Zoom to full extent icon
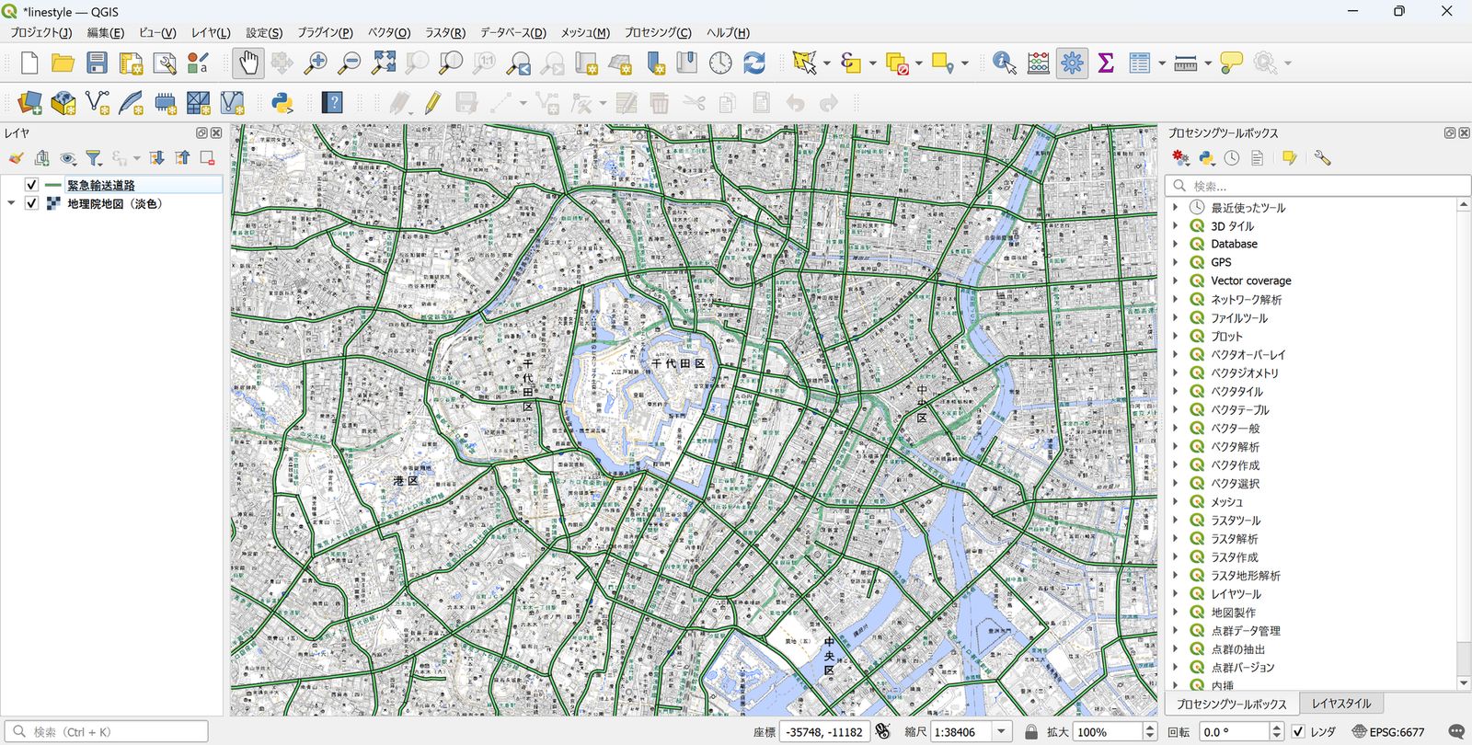The image size is (1472, 745). tap(384, 63)
